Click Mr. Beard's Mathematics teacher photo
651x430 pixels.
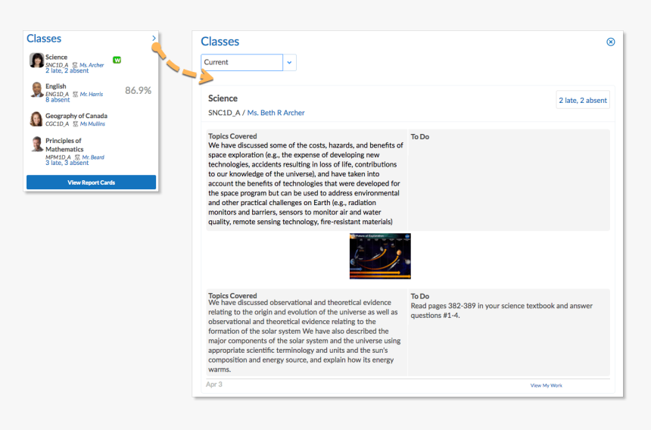coord(36,144)
